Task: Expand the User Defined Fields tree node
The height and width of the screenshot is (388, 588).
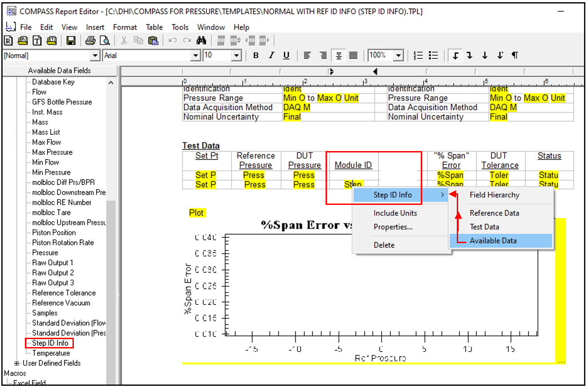Action: coord(17,363)
